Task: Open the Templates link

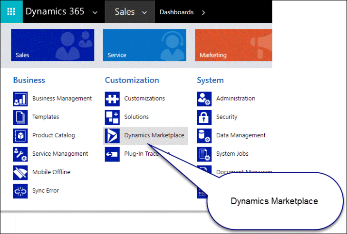Action: [46, 117]
